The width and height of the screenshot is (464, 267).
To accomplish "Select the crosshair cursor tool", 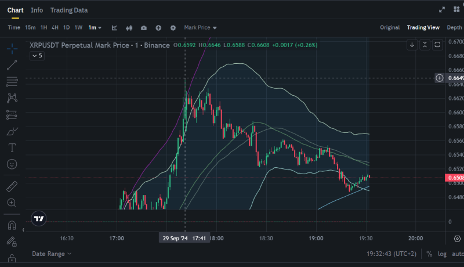I will (x=12, y=49).
